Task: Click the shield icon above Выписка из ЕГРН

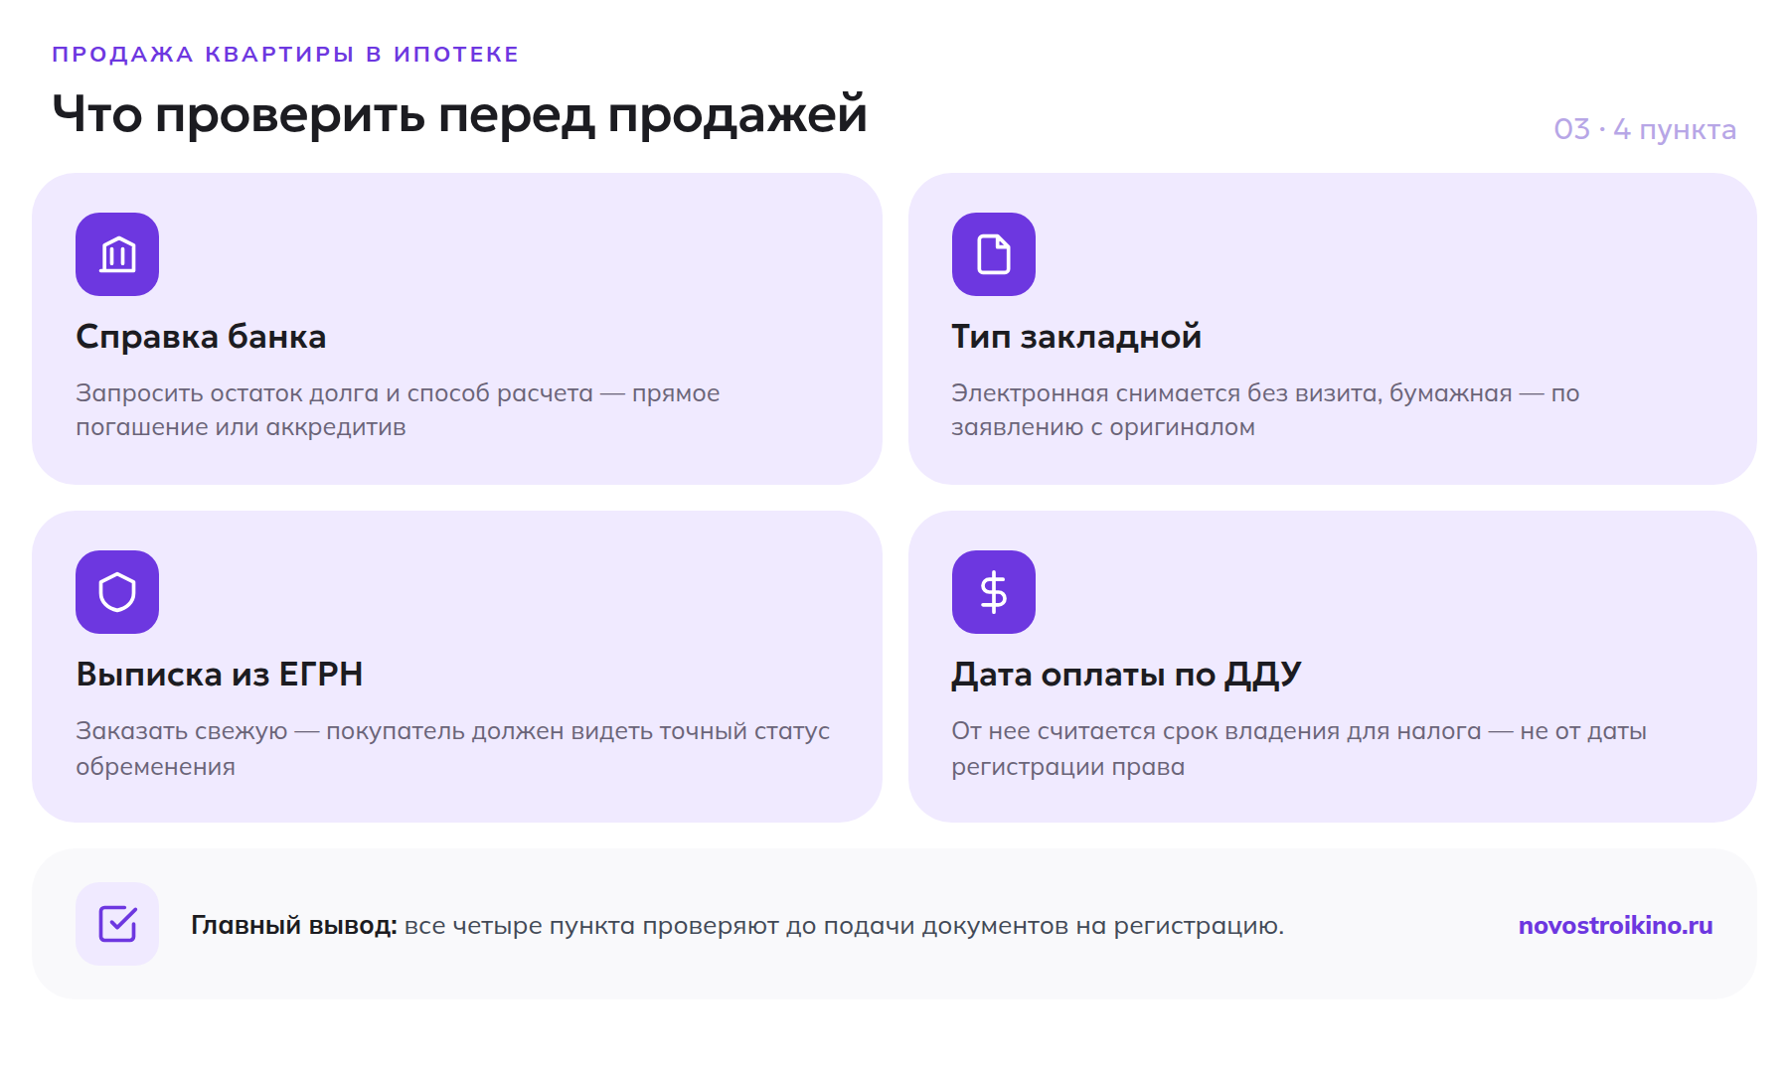Action: pyautogui.click(x=117, y=592)
